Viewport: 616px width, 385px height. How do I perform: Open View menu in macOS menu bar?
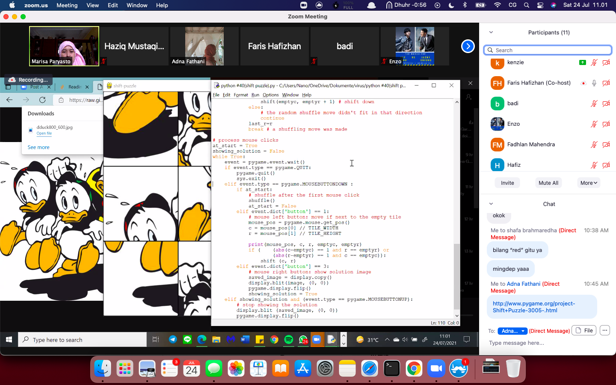pos(92,5)
